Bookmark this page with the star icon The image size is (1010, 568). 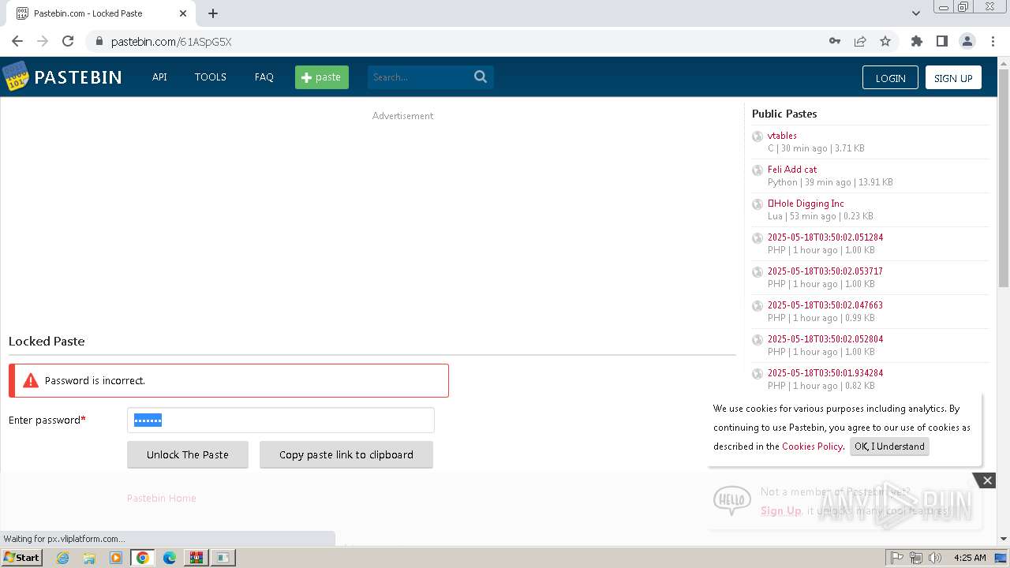click(885, 41)
